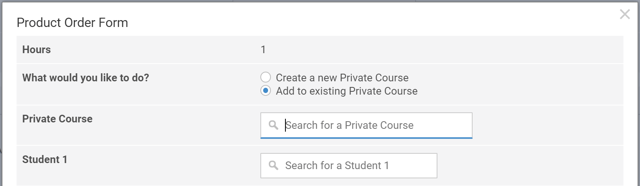Click the bold Private Course field label
Image resolution: width=640 pixels, height=186 pixels.
tap(57, 119)
